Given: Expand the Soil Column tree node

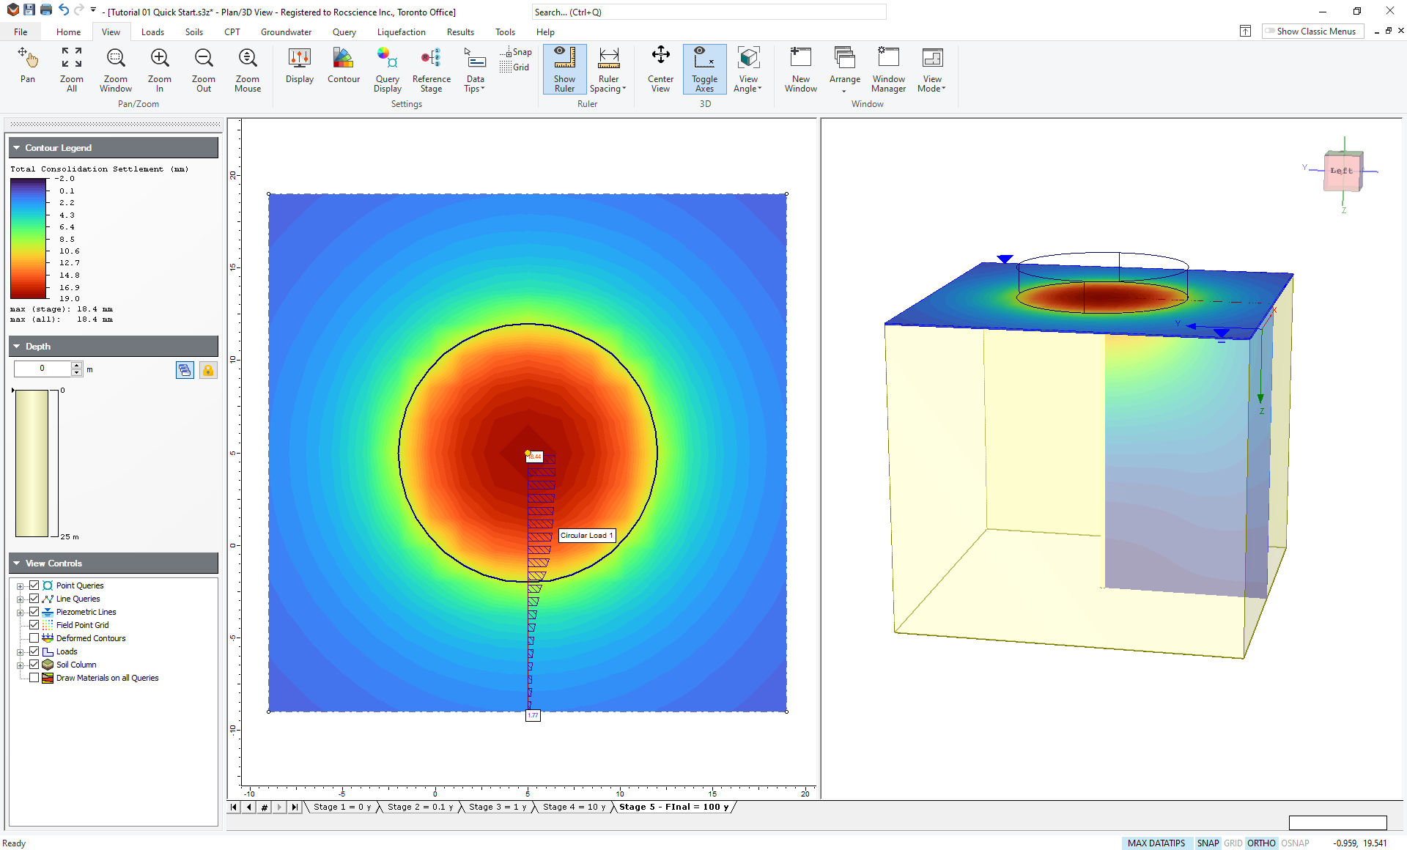Looking at the screenshot, I should (x=21, y=665).
